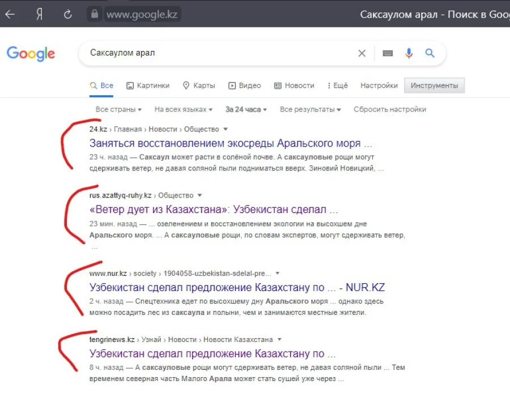Clear the search query with the X
This screenshot has height=393, width=510.
[x=362, y=53]
